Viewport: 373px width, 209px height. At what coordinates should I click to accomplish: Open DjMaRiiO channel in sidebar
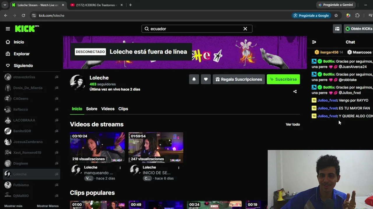31,196
